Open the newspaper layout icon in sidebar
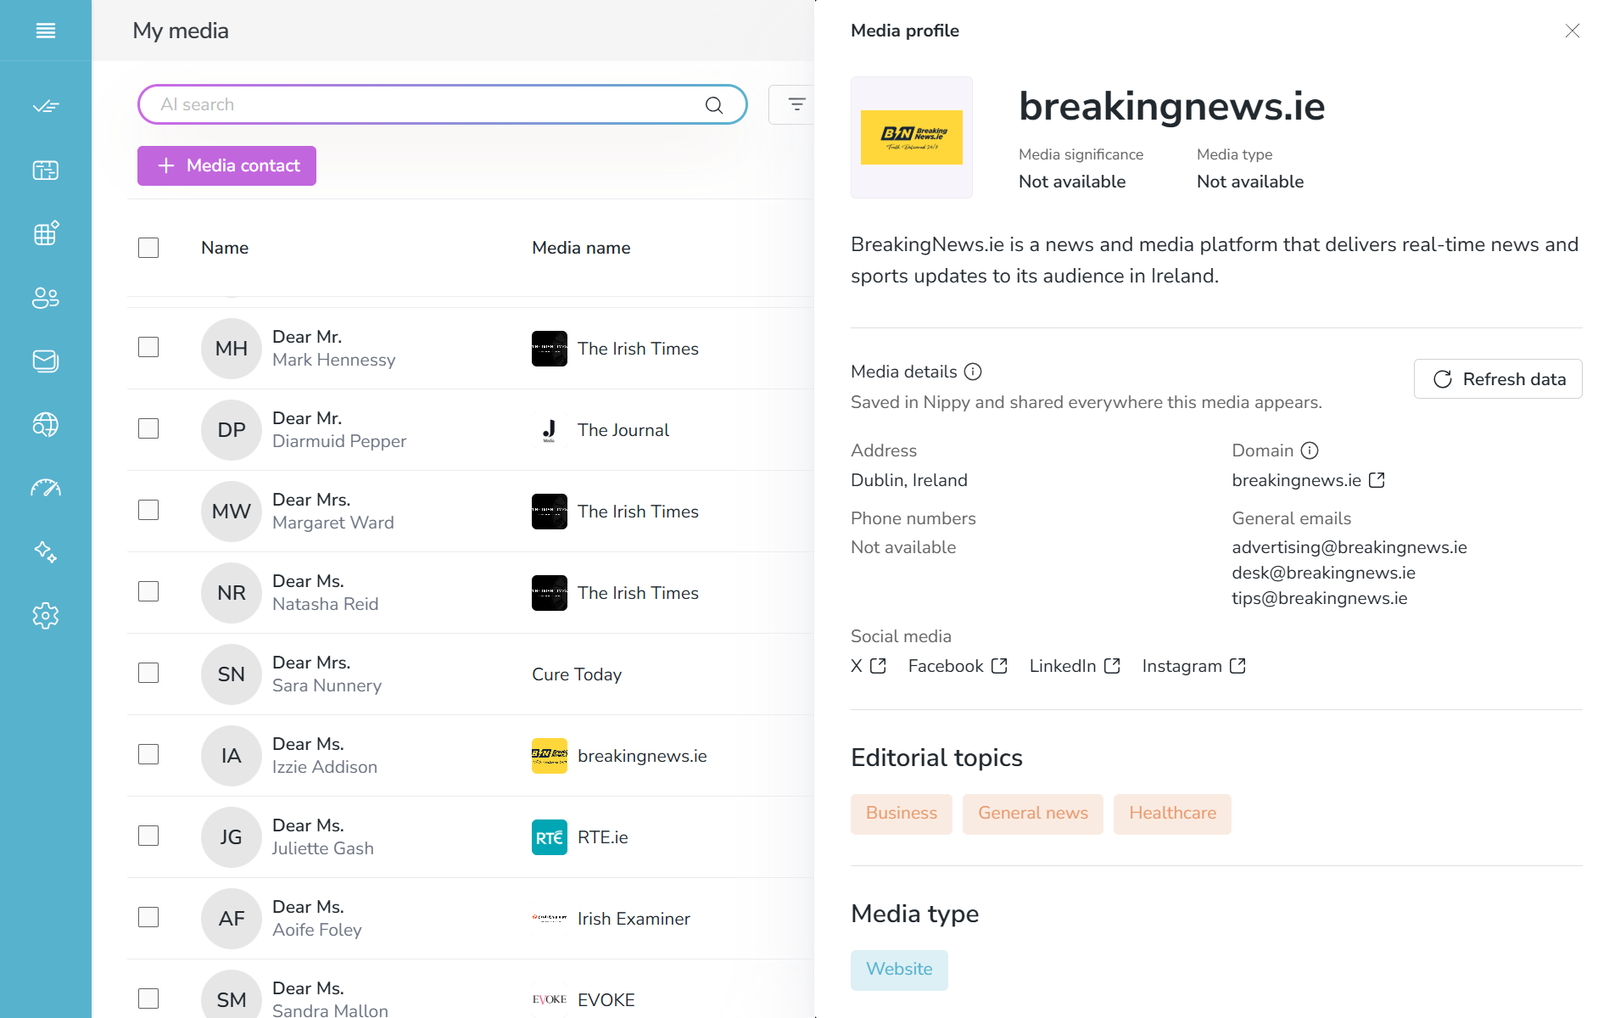Image resolution: width=1620 pixels, height=1018 pixels. [x=46, y=170]
